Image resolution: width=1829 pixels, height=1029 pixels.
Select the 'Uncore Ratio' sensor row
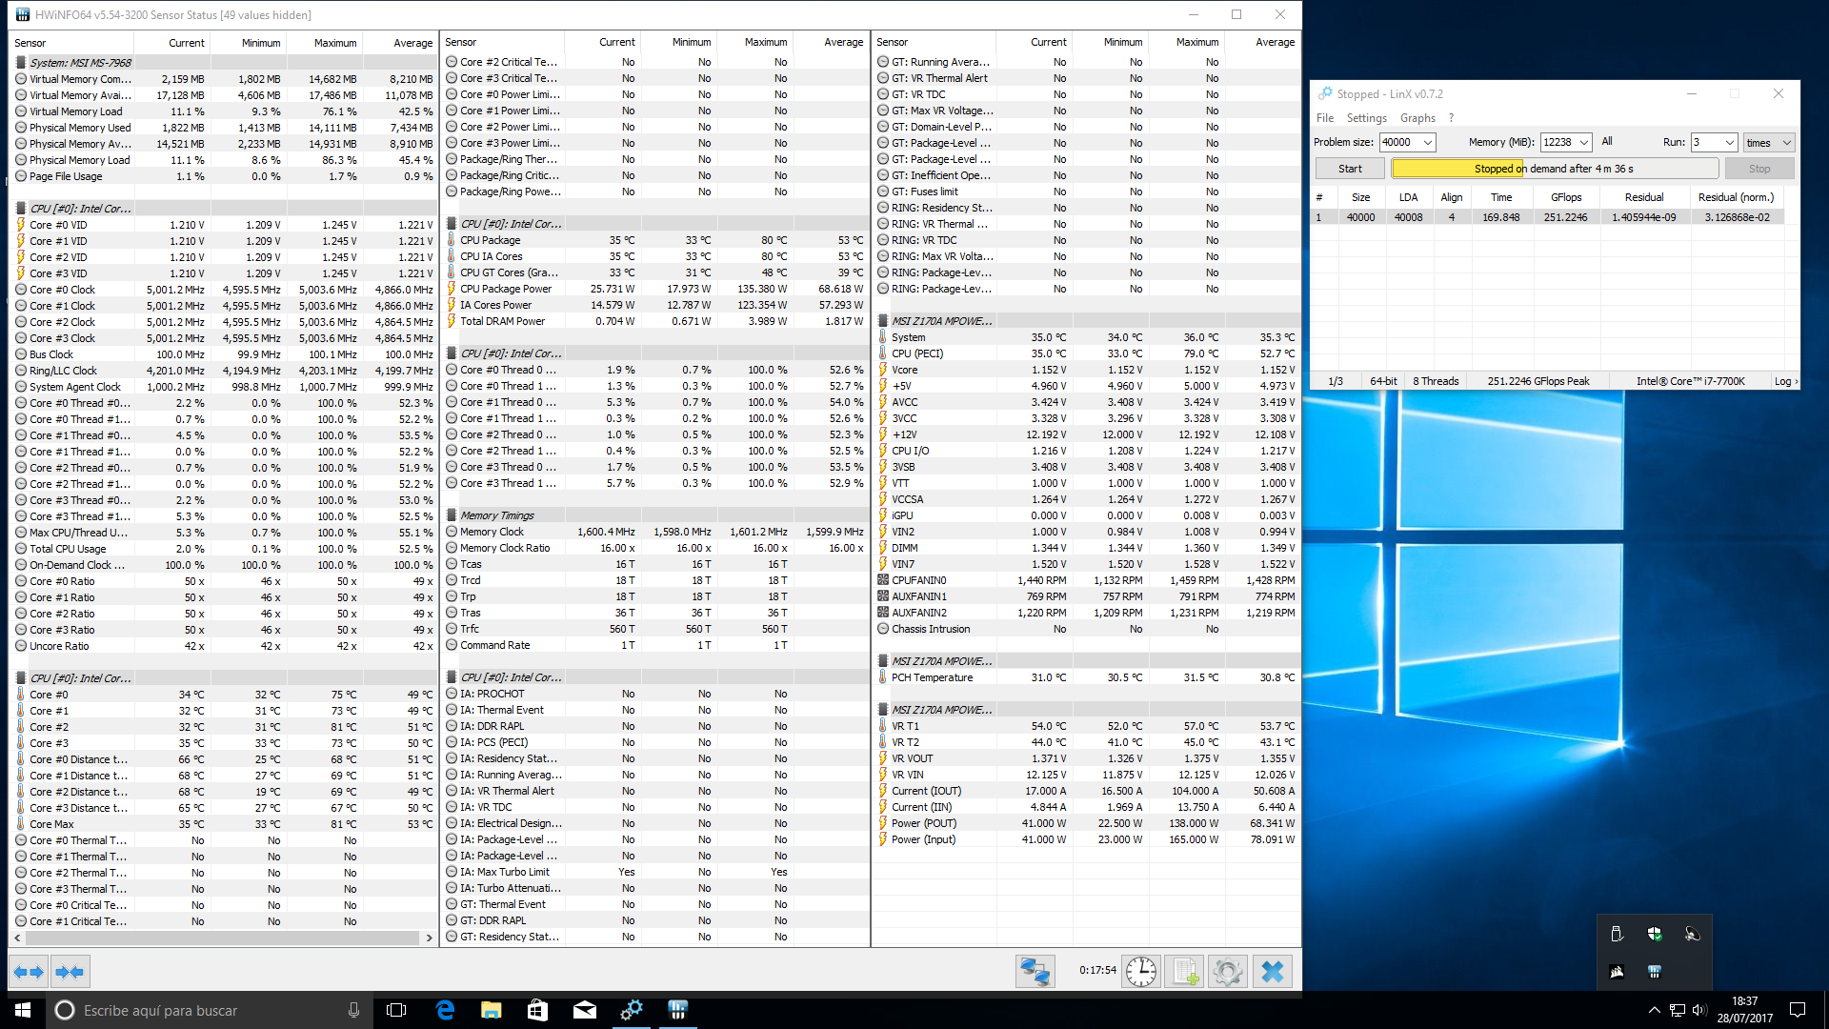tap(224, 646)
